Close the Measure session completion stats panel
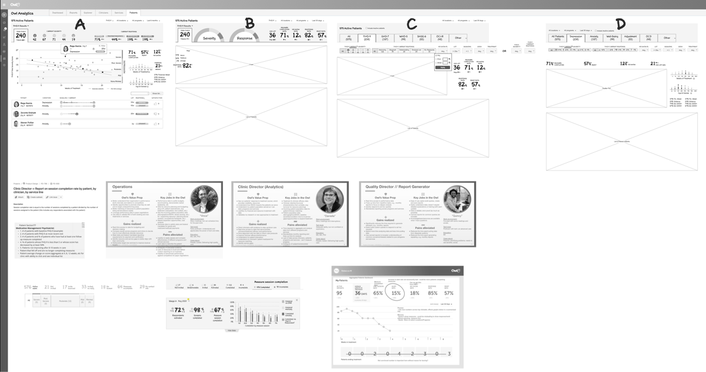This screenshot has width=706, height=372. (297, 300)
